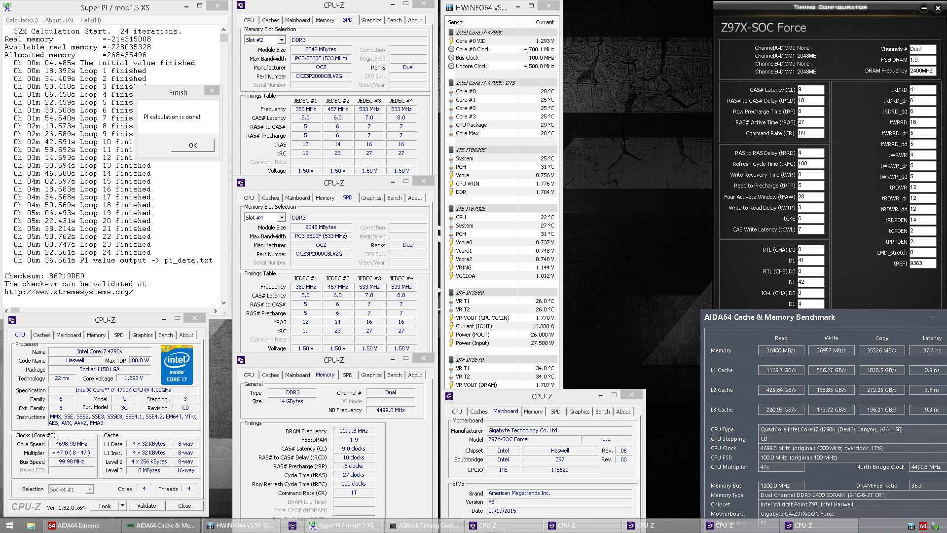Activate AIDA64 Cache & Memory taskbar button
This screenshot has height=533, width=947.
[x=161, y=525]
